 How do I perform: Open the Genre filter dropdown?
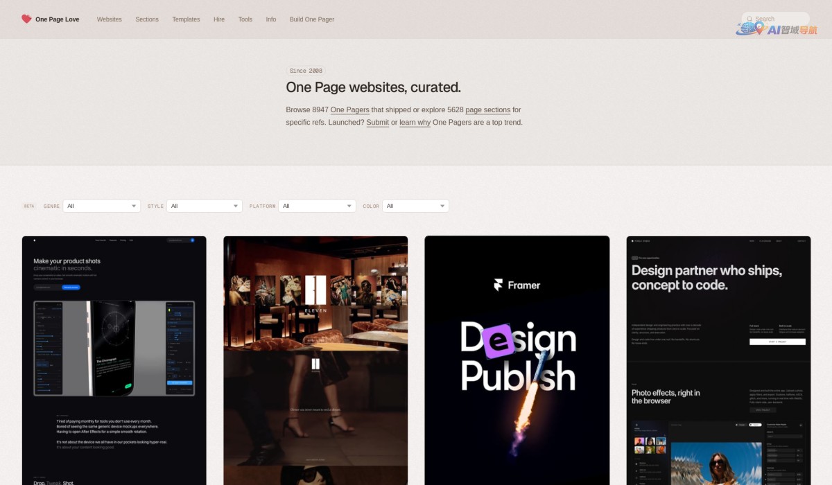pos(101,206)
